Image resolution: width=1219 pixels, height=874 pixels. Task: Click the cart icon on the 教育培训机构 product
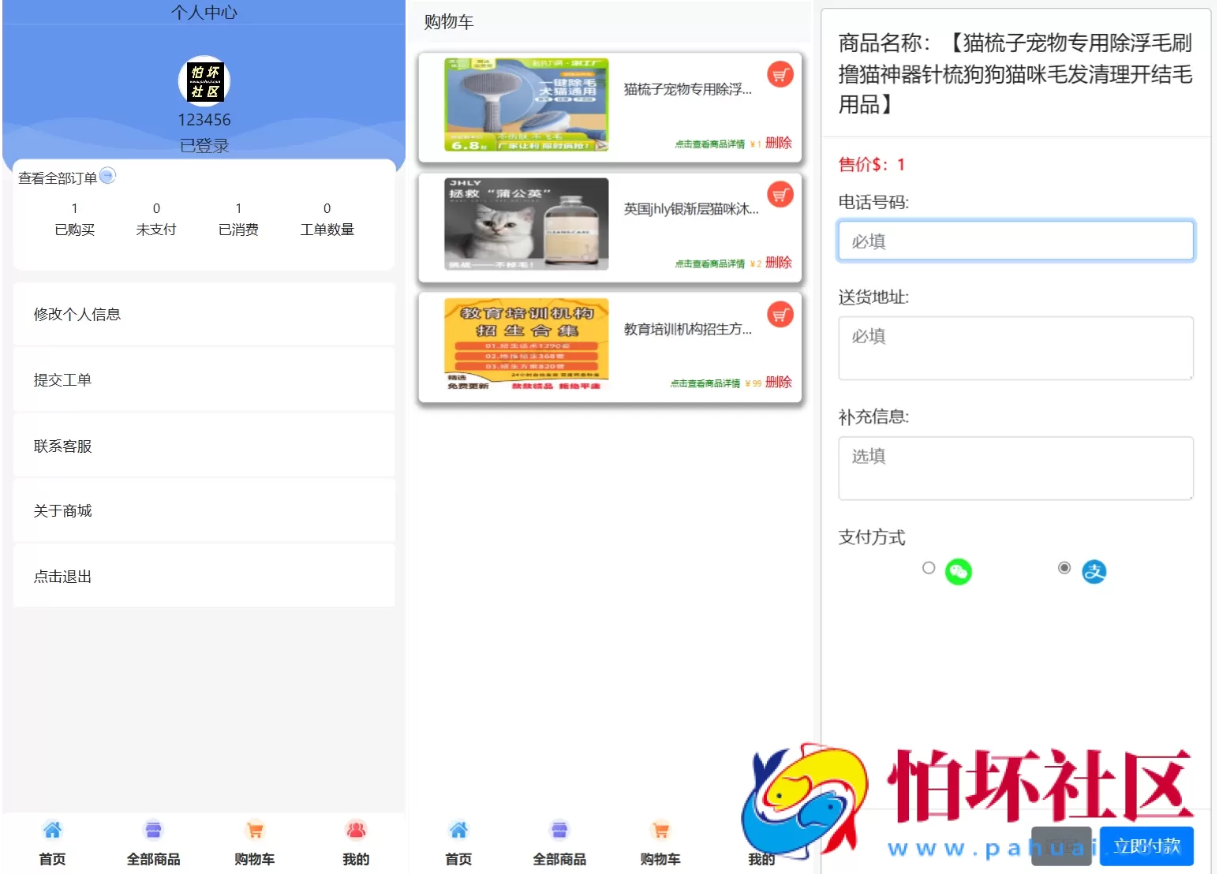[x=780, y=314]
